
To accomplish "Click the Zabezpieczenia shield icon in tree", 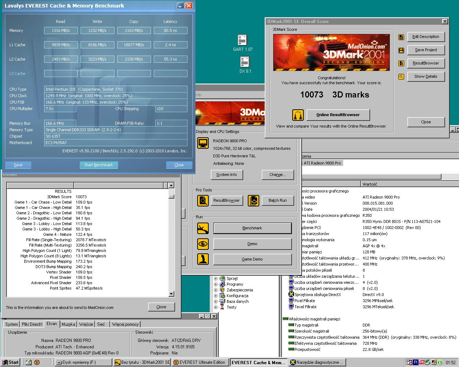I will pyautogui.click(x=222, y=290).
